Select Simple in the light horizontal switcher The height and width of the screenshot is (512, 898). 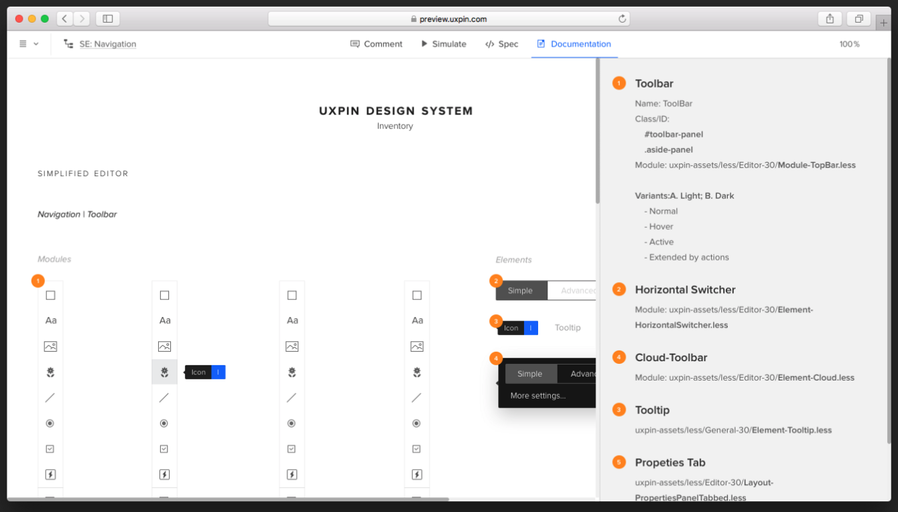coord(521,290)
